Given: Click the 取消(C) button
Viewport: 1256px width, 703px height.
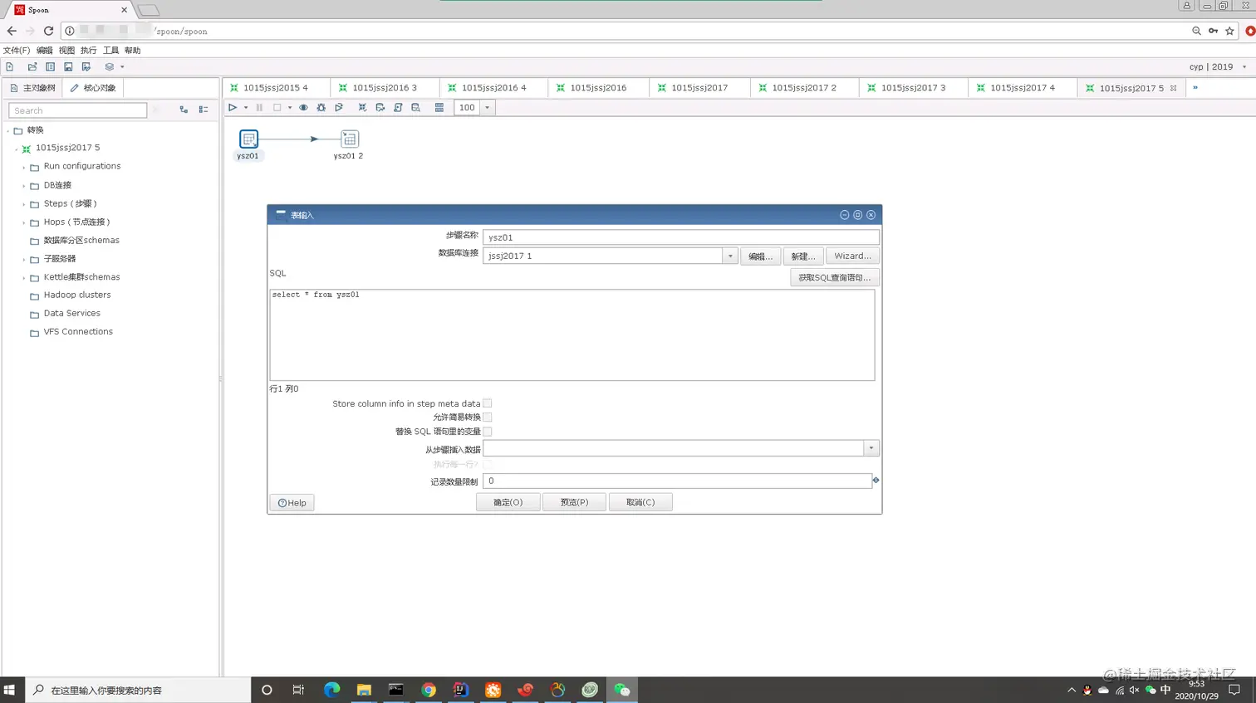Looking at the screenshot, I should coord(640,502).
